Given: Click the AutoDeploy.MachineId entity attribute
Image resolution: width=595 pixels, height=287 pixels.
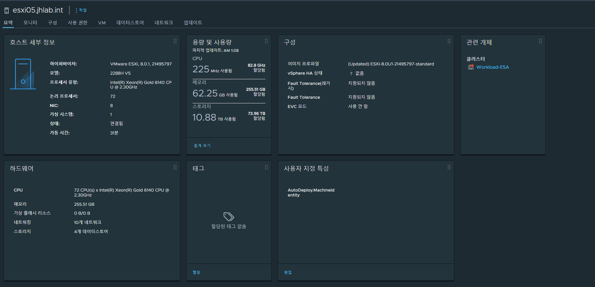Looking at the screenshot, I should [x=311, y=193].
